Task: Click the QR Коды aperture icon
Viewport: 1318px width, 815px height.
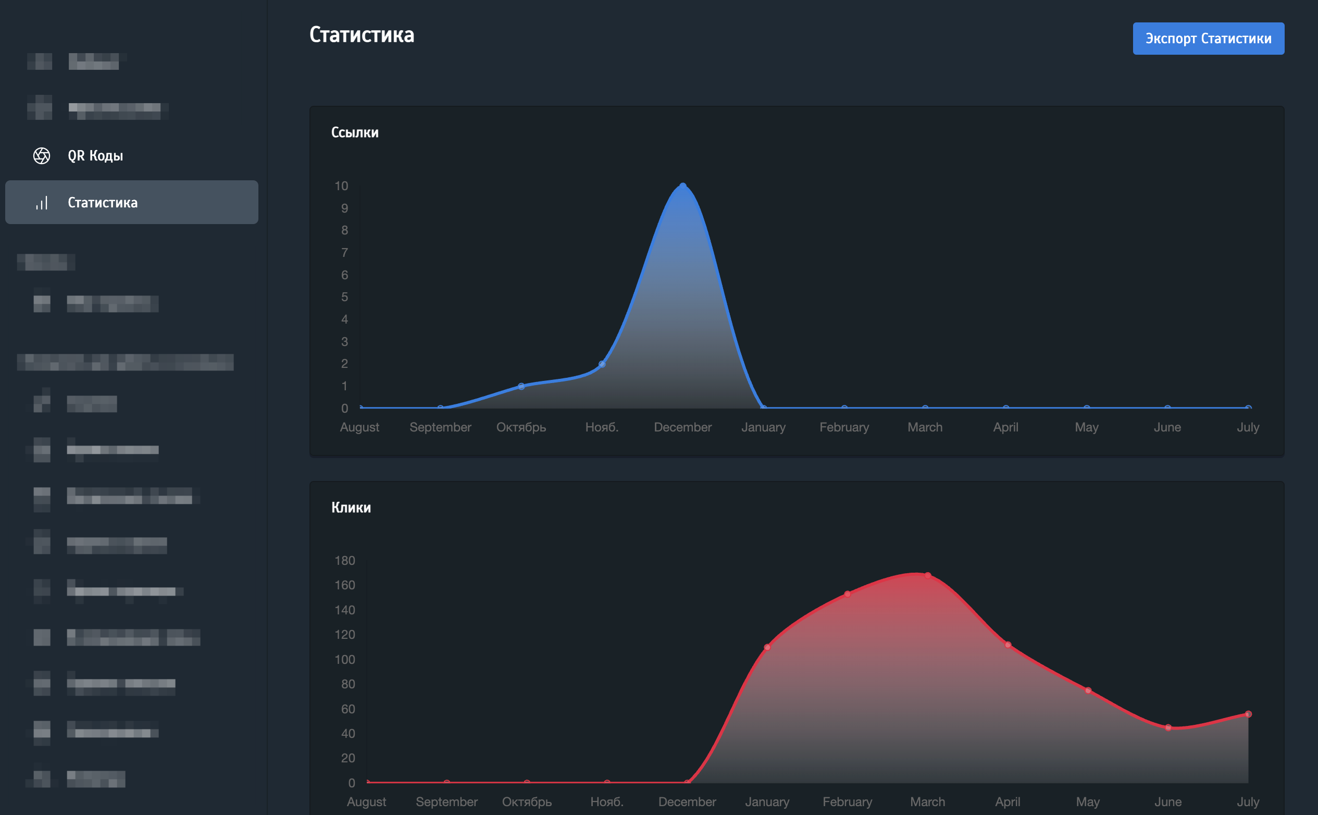Action: coord(42,156)
